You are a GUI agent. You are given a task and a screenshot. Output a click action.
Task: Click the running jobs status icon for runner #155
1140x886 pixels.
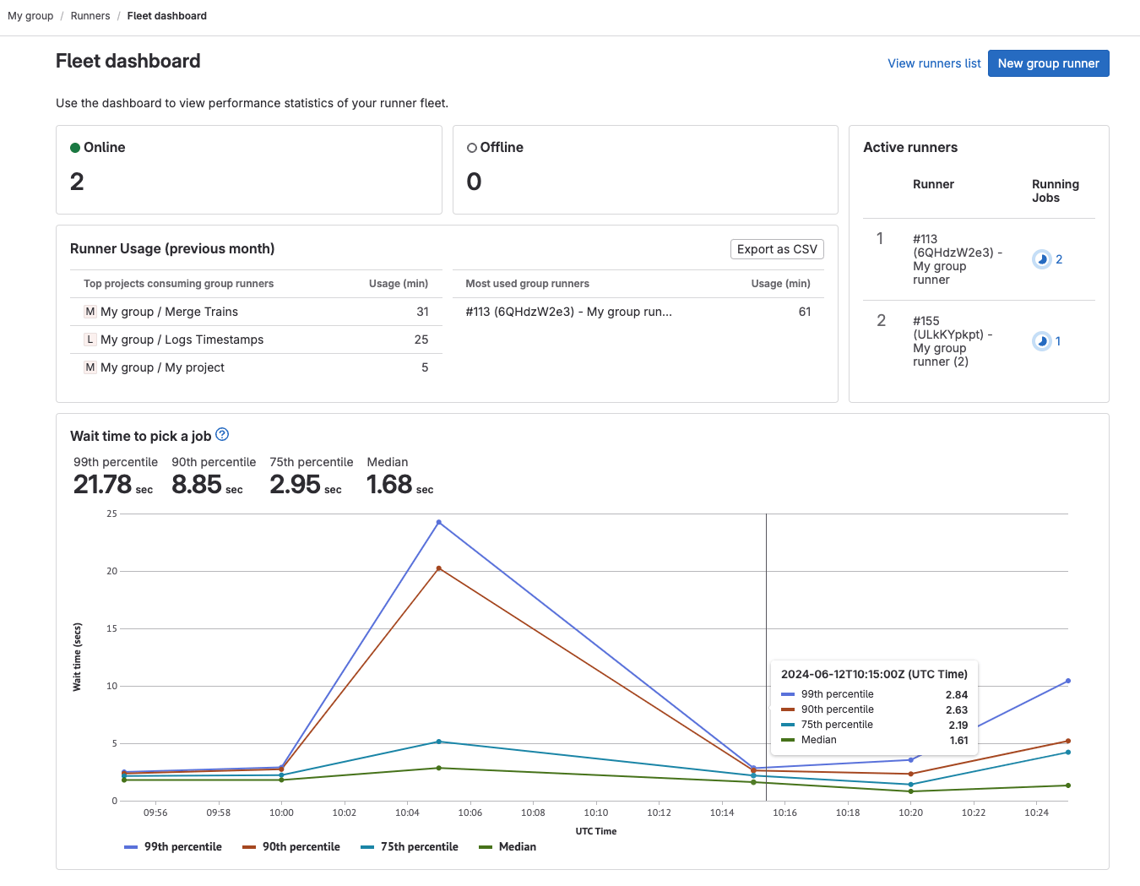coord(1042,340)
